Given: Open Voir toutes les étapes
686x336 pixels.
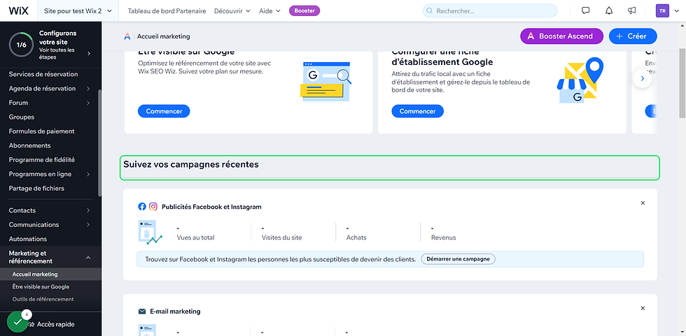Looking at the screenshot, I should point(57,54).
